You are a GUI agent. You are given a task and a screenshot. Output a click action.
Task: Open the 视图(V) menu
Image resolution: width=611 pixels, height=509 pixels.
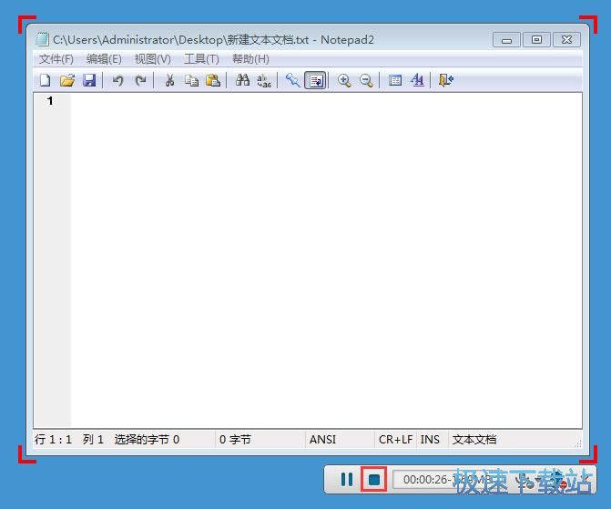click(x=153, y=59)
